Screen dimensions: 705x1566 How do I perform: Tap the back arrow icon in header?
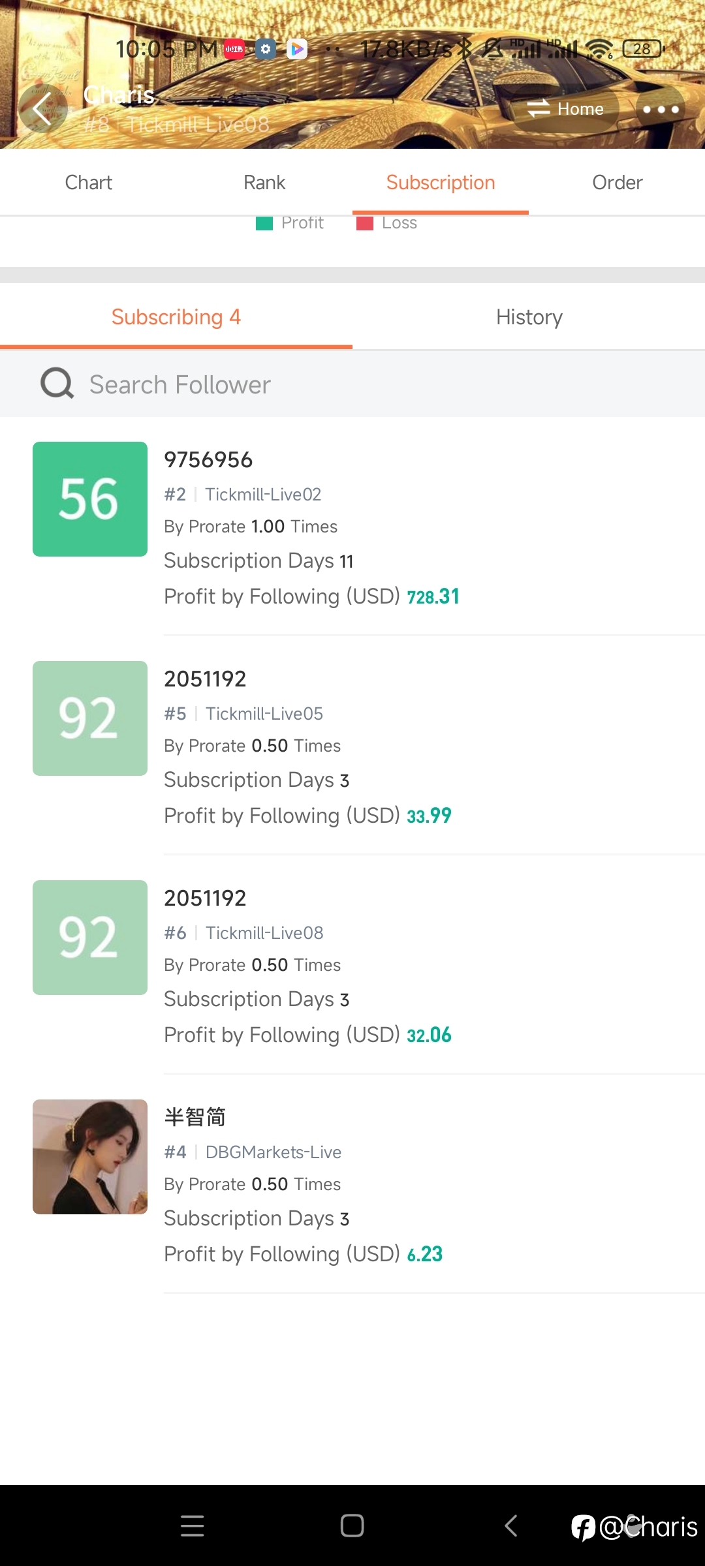[x=42, y=109]
